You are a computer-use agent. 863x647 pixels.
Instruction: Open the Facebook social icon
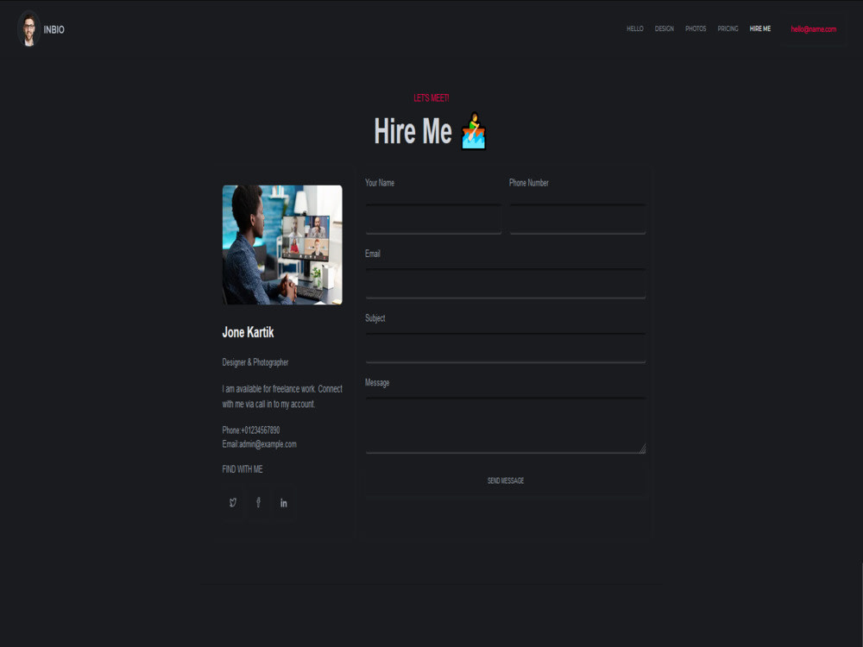pyautogui.click(x=258, y=502)
